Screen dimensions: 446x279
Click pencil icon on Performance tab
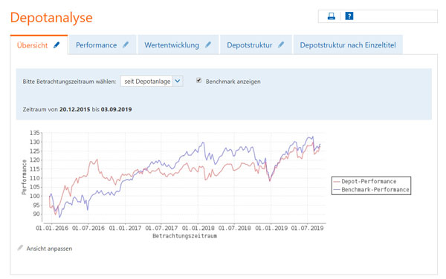pyautogui.click(x=126, y=45)
